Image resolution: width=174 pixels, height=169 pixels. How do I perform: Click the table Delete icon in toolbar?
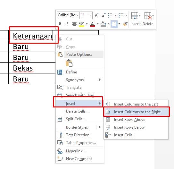[x=148, y=16]
